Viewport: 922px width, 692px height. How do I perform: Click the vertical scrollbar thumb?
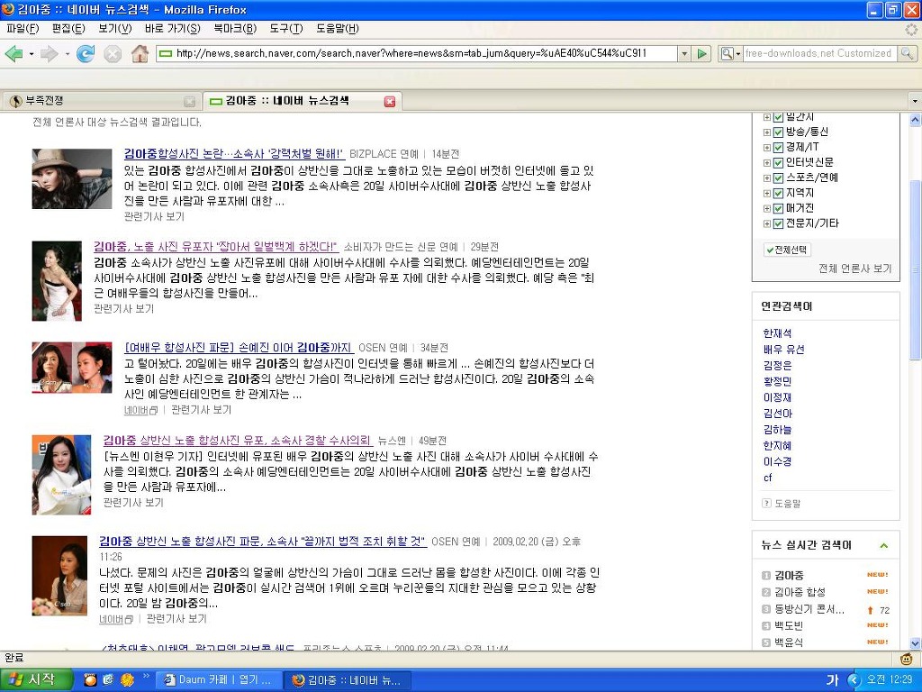[x=915, y=270]
